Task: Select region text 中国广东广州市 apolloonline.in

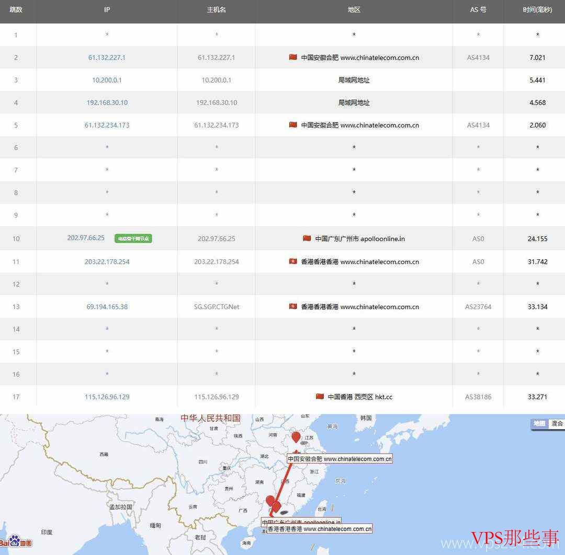Action: click(x=360, y=239)
